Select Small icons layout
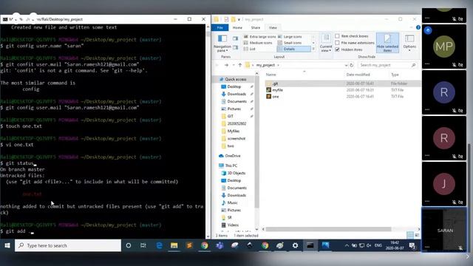Screen dimensions: 473x266 (290, 43)
